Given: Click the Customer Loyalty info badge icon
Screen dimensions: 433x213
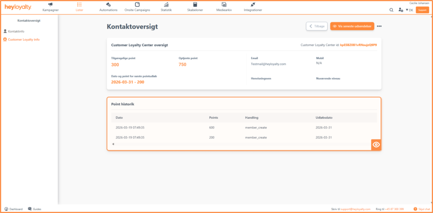Looking at the screenshot, I should (5, 39).
